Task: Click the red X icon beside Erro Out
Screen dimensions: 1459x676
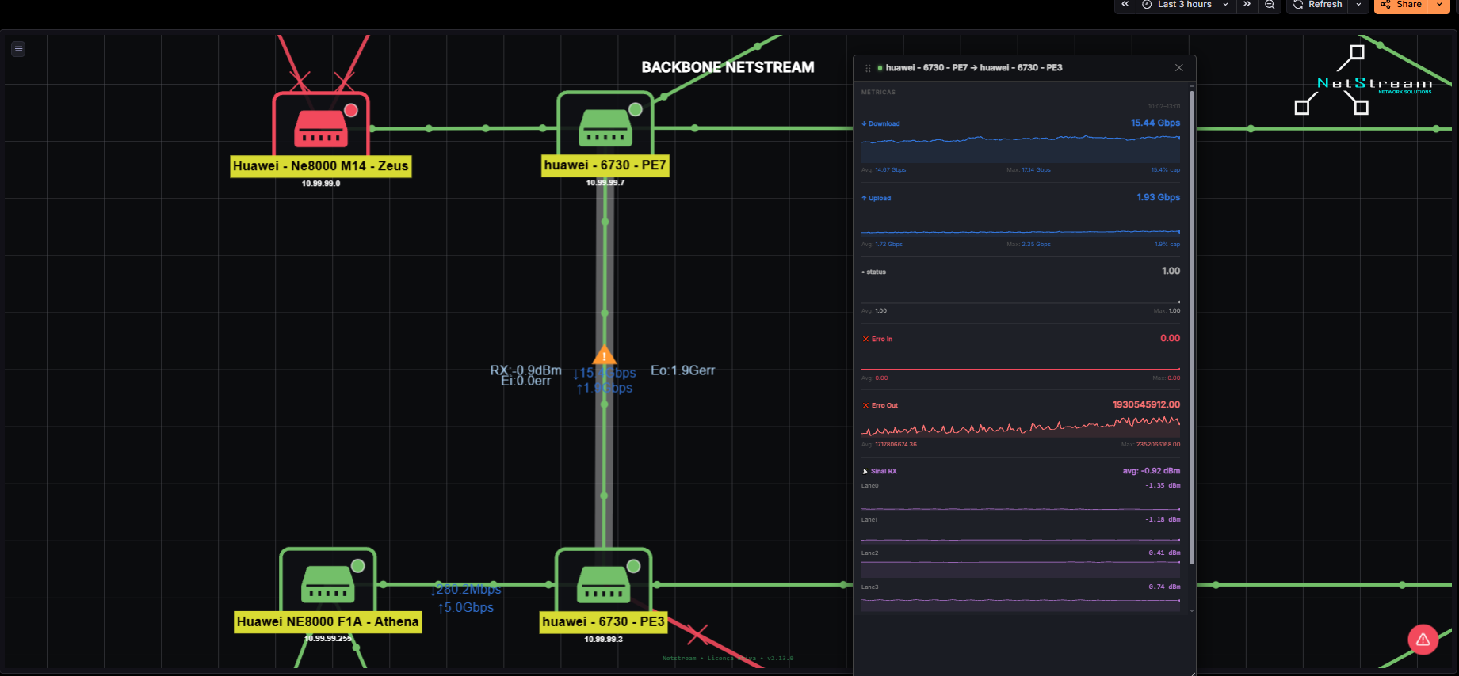Action: (x=865, y=405)
